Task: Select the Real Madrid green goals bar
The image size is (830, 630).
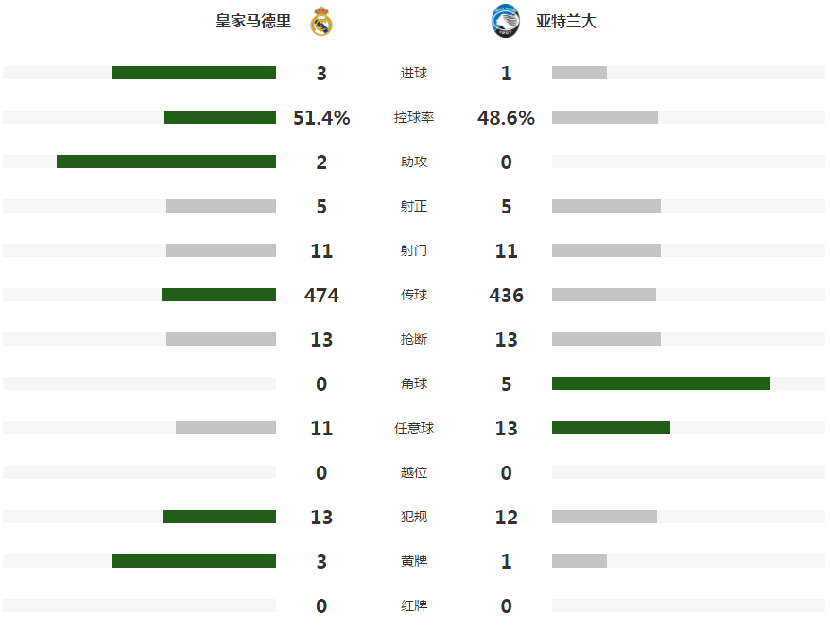Action: pyautogui.click(x=194, y=73)
